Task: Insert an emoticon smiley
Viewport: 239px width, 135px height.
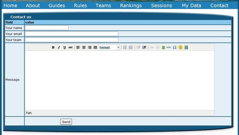Action: click(x=180, y=47)
